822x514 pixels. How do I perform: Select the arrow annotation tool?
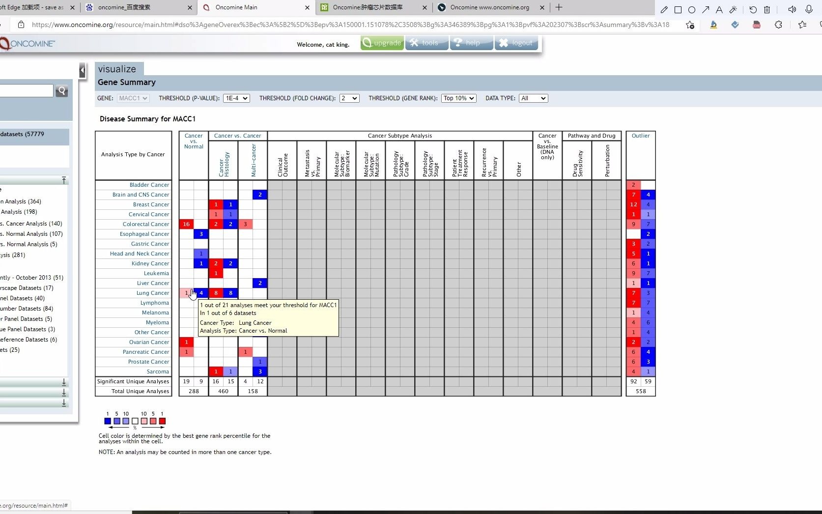(x=706, y=9)
